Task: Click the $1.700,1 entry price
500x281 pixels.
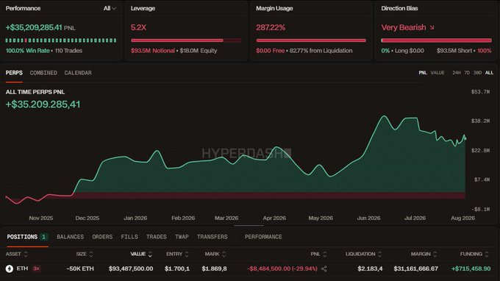Action: pyautogui.click(x=177, y=268)
